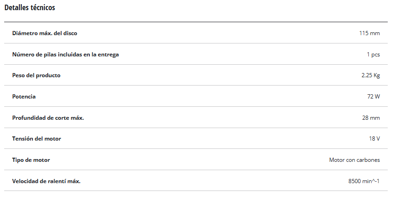
Task: Select the 'Peso del producto' label
Action: click(36, 75)
